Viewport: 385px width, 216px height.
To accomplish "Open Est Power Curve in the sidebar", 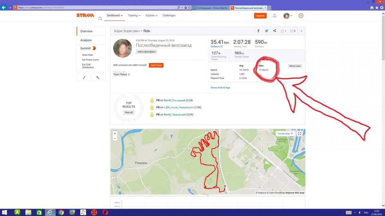I will [90, 60].
